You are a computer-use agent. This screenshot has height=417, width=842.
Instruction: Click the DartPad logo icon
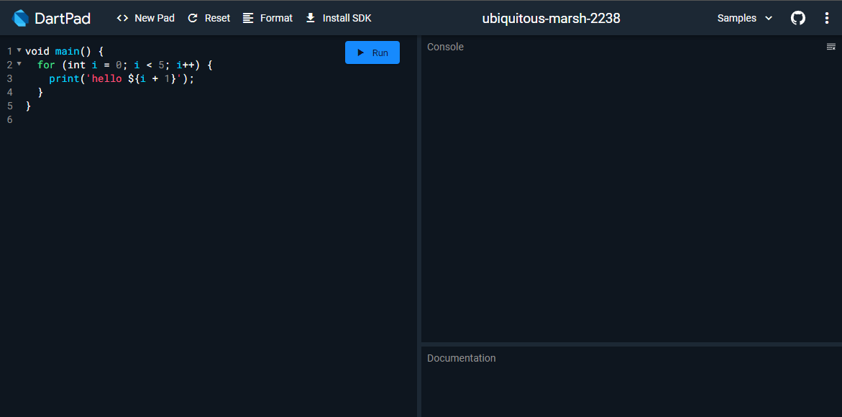20,18
